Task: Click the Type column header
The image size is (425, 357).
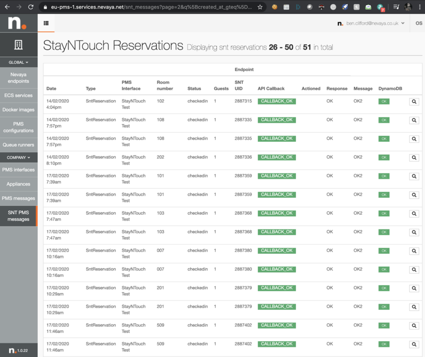Action: tap(91, 88)
